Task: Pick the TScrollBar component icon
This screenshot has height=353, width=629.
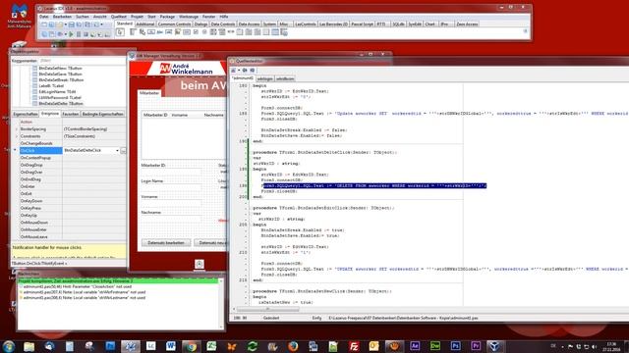Action: click(231, 32)
